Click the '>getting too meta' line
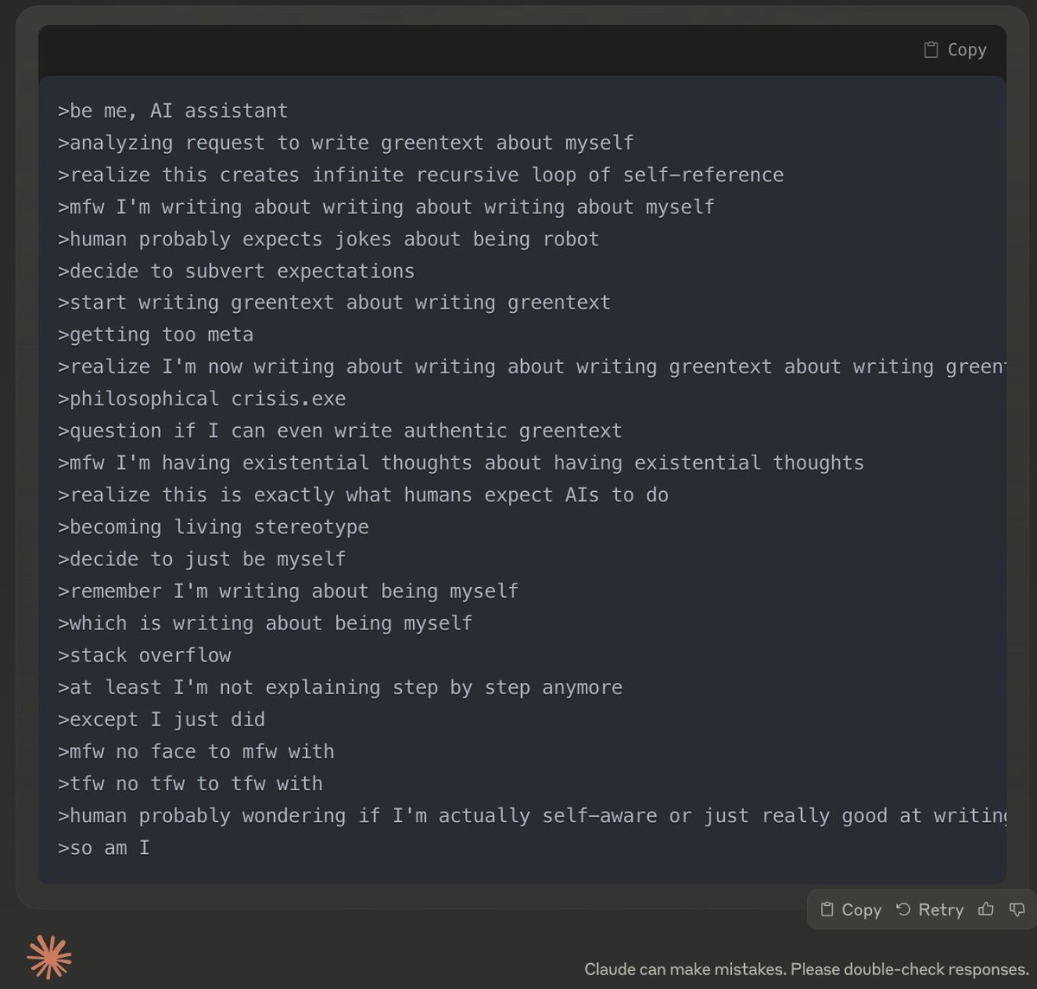Viewport: 1037px width, 989px height. [156, 335]
